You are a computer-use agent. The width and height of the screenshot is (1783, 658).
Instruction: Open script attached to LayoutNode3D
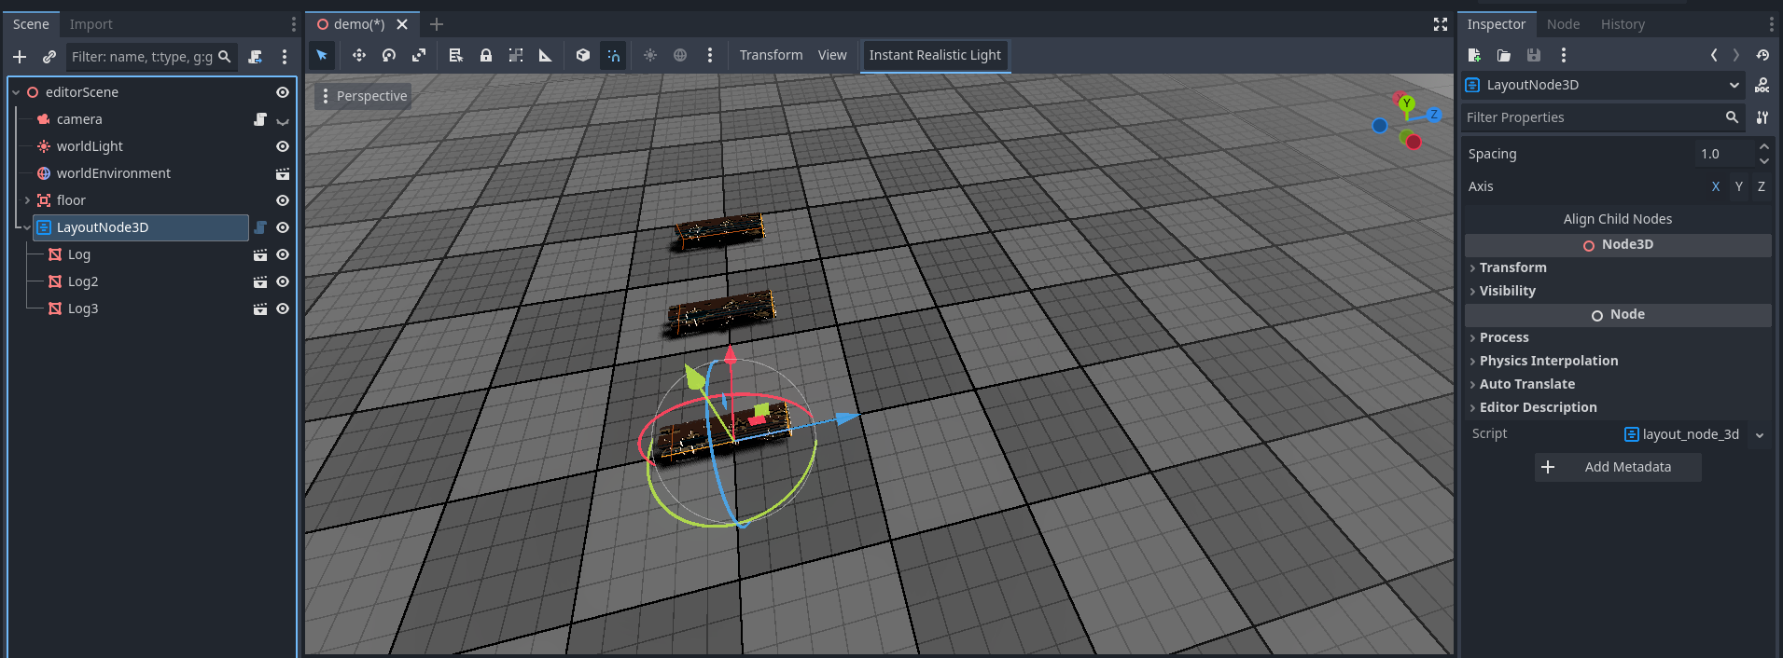(x=260, y=227)
